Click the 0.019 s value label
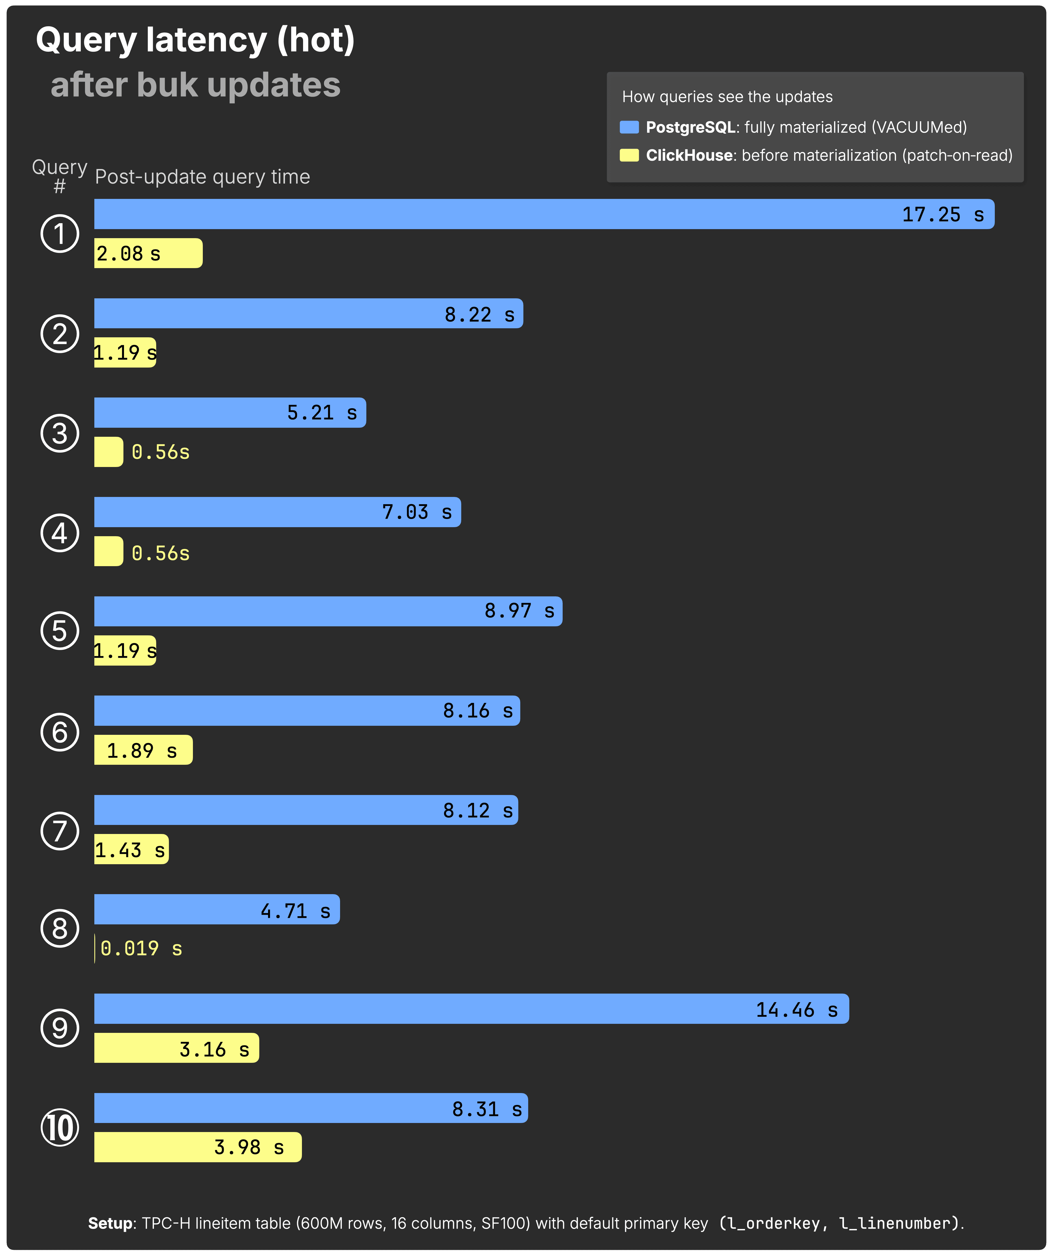Screen dimensions: 1051x1260 click(x=141, y=949)
